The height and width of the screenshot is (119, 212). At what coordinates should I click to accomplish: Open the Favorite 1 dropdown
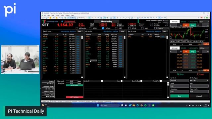pos(163,28)
